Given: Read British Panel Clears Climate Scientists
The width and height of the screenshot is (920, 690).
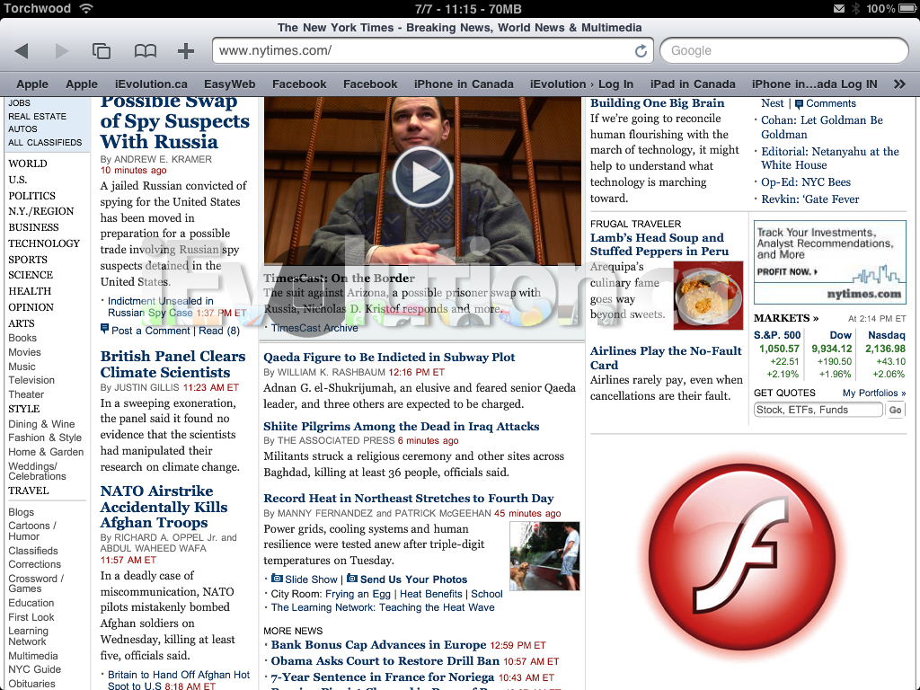Looking at the screenshot, I should (173, 365).
